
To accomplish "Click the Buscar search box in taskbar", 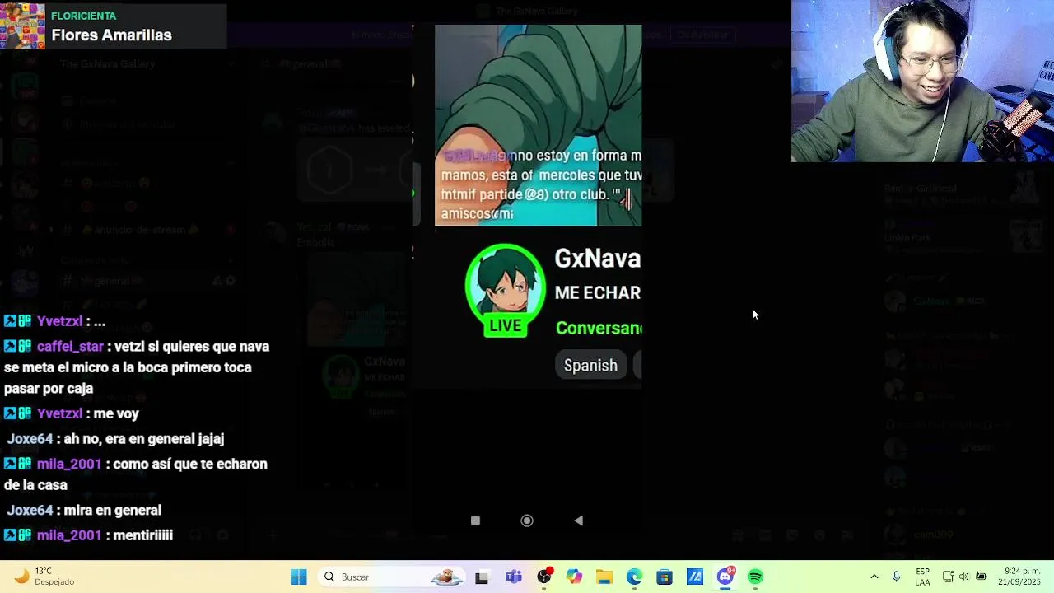I will 391,577.
